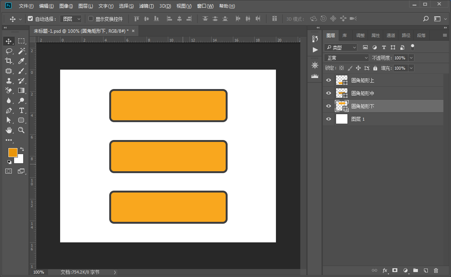Select the Hand tool
The width and height of the screenshot is (451, 277).
9,130
